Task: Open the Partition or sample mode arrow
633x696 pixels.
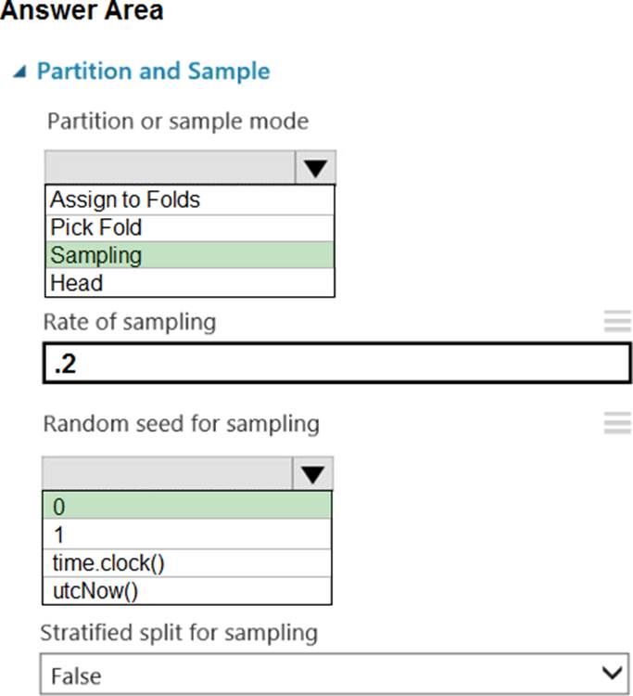Action: coord(315,168)
